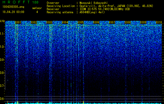Click the observer name Masayuki Kobayashi
Image resolution: width=164 pixels, height=104 pixels.
pos(94,3)
